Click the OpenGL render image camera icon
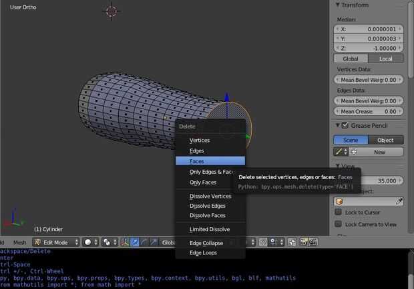 click(x=304, y=242)
